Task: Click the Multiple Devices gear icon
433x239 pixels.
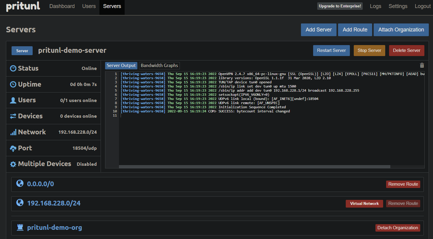Action: point(13,164)
